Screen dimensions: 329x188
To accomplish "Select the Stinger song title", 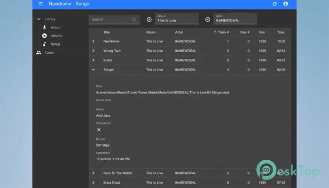I will (x=109, y=70).
